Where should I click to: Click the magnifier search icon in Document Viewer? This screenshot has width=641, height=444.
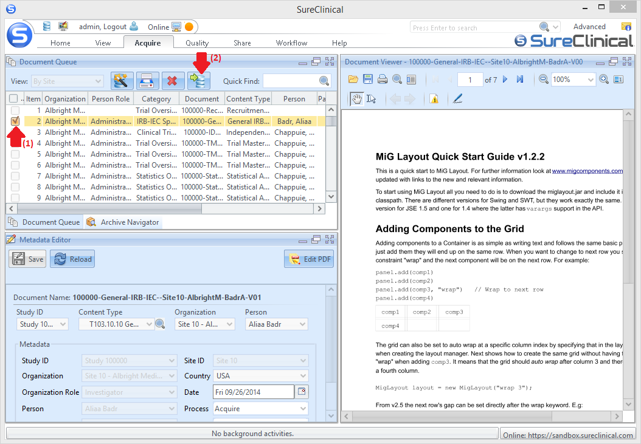[x=397, y=79]
